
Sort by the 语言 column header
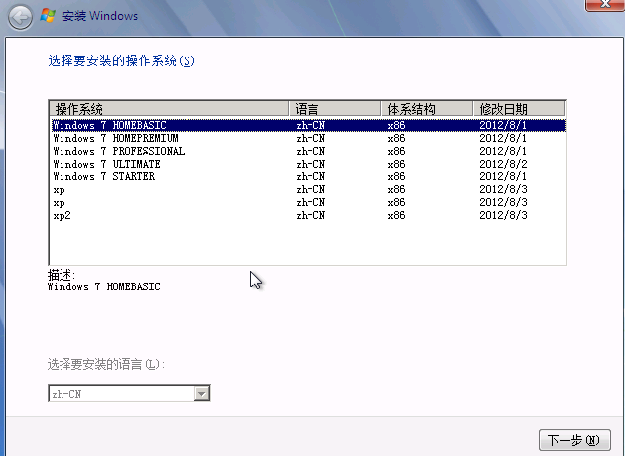[334, 109]
